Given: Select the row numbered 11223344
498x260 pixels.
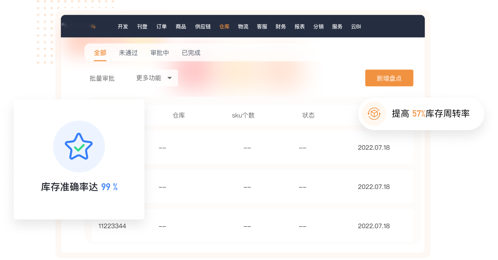Looking at the screenshot, I should [112, 226].
